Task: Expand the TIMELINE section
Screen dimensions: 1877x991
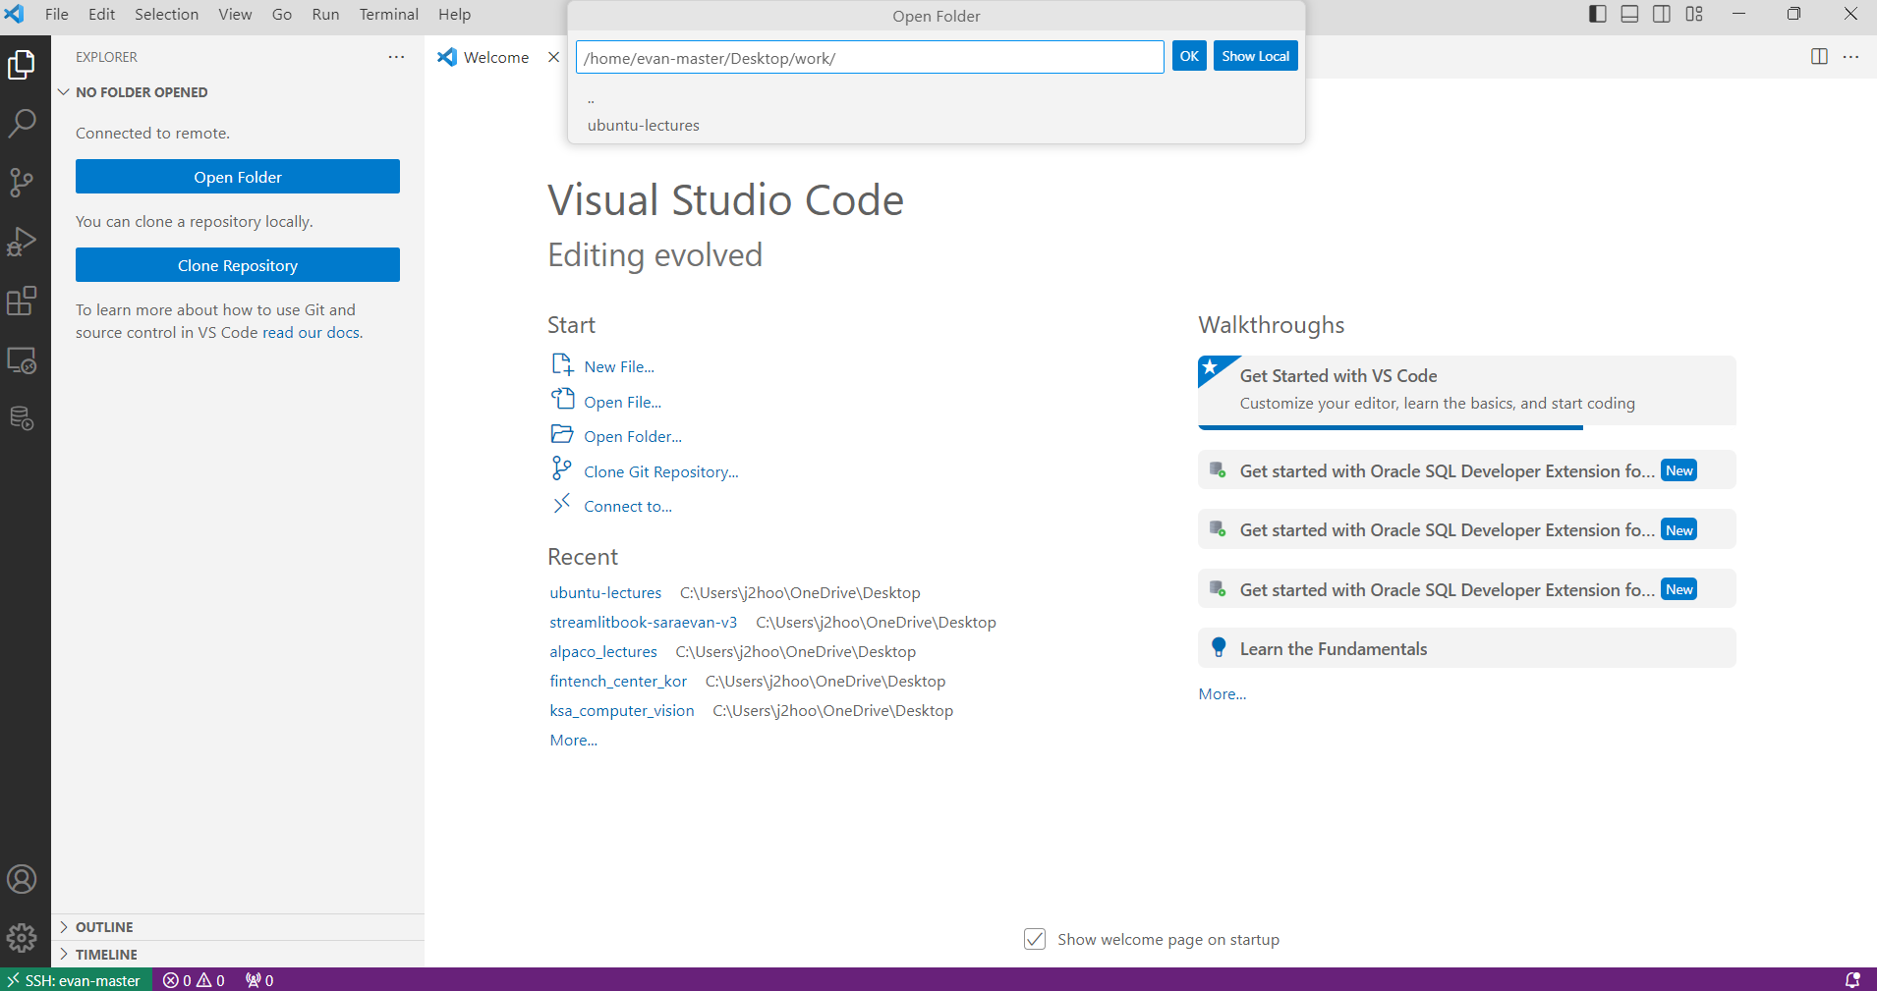Action: click(x=238, y=955)
